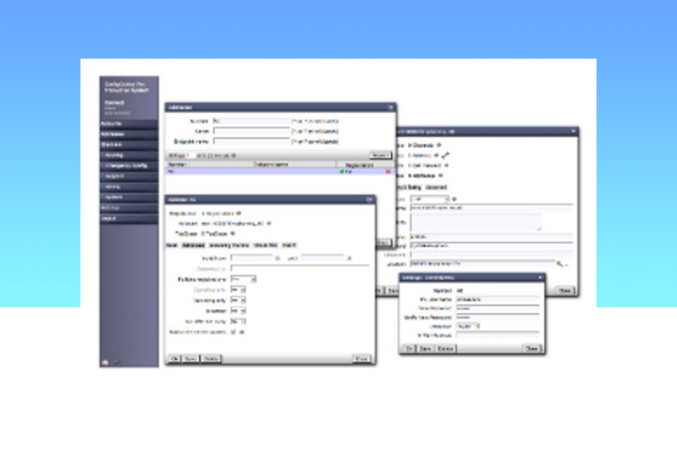Open the plus icon next to the codec dropdown
Image resolution: width=677 pixels, height=451 pixels.
pos(453,198)
